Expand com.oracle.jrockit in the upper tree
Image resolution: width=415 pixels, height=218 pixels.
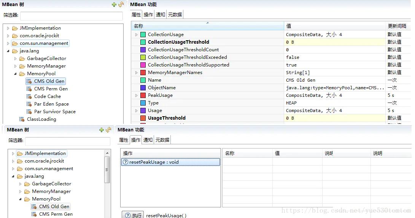point(8,36)
